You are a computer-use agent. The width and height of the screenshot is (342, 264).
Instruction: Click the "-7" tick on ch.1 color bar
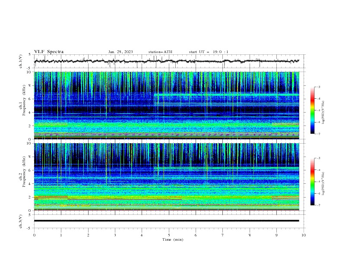click(318, 134)
